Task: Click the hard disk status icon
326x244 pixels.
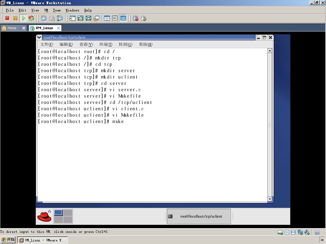Action: pyautogui.click(x=280, y=232)
